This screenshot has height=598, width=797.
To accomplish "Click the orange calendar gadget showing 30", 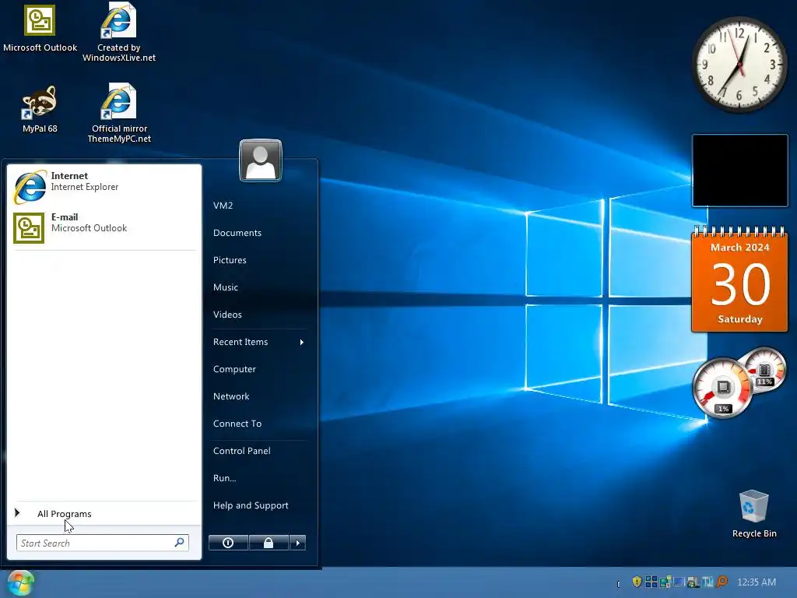I will tap(739, 280).
